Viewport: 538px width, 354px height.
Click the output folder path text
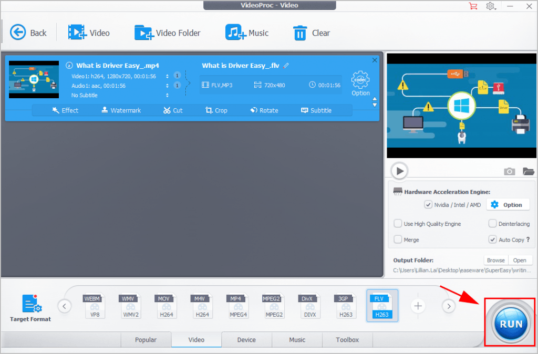462,270
